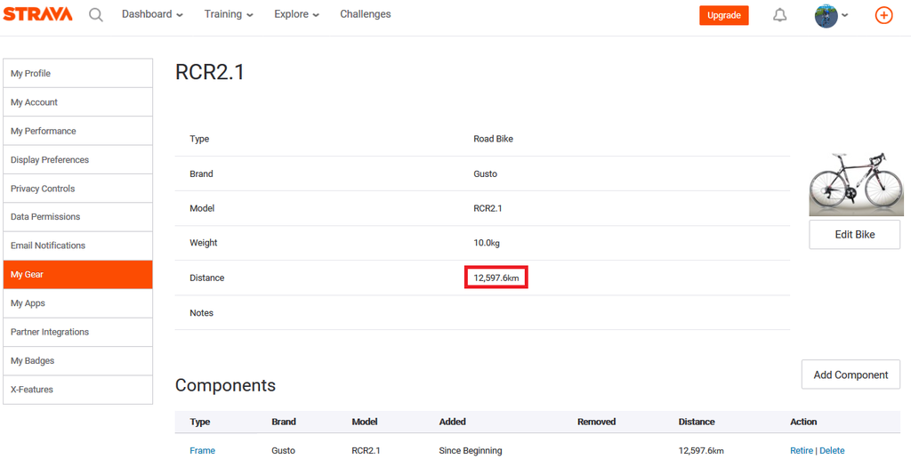
Task: Click the Removed column header
Action: tap(597, 422)
